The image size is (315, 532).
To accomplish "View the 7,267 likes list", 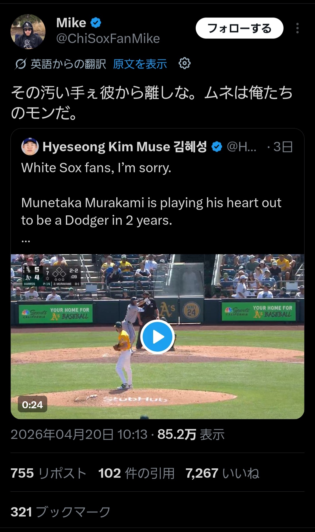I will click(222, 473).
